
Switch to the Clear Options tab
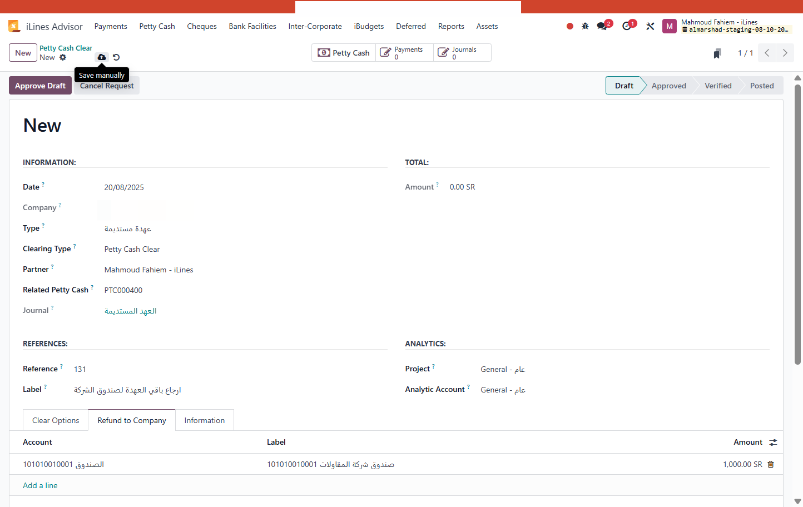click(56, 420)
